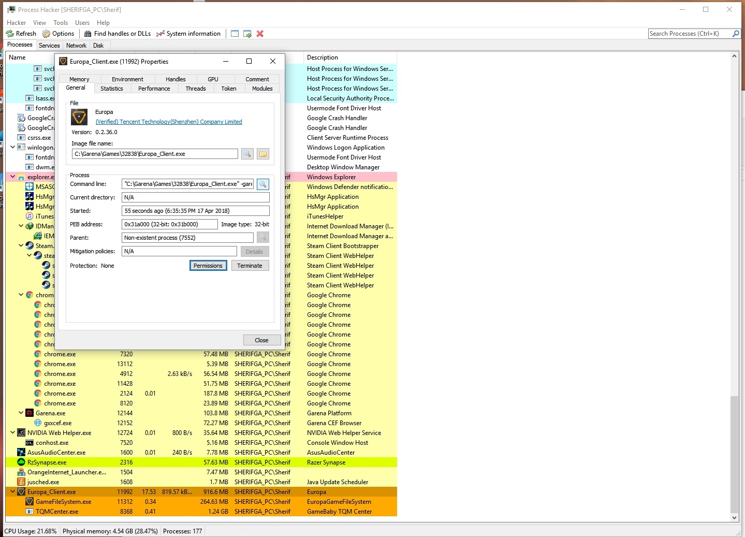Image resolution: width=745 pixels, height=537 pixels.
Task: Click the window-frame toolbar icon after System information
Action: pyautogui.click(x=235, y=34)
